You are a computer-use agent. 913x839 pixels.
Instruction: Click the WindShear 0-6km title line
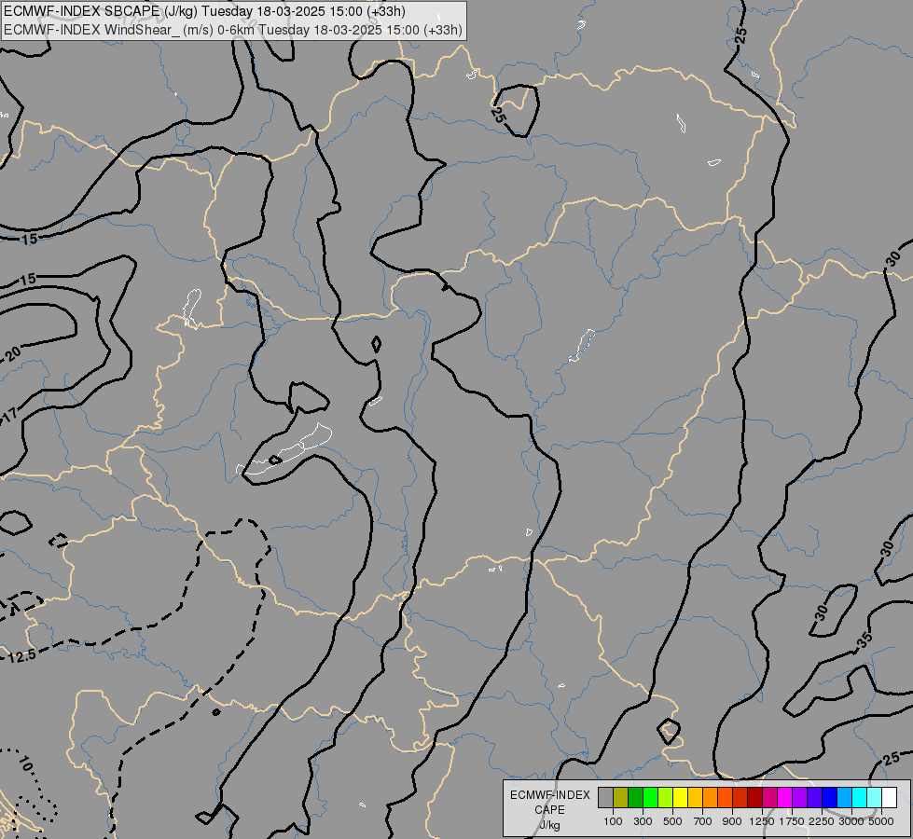233,30
